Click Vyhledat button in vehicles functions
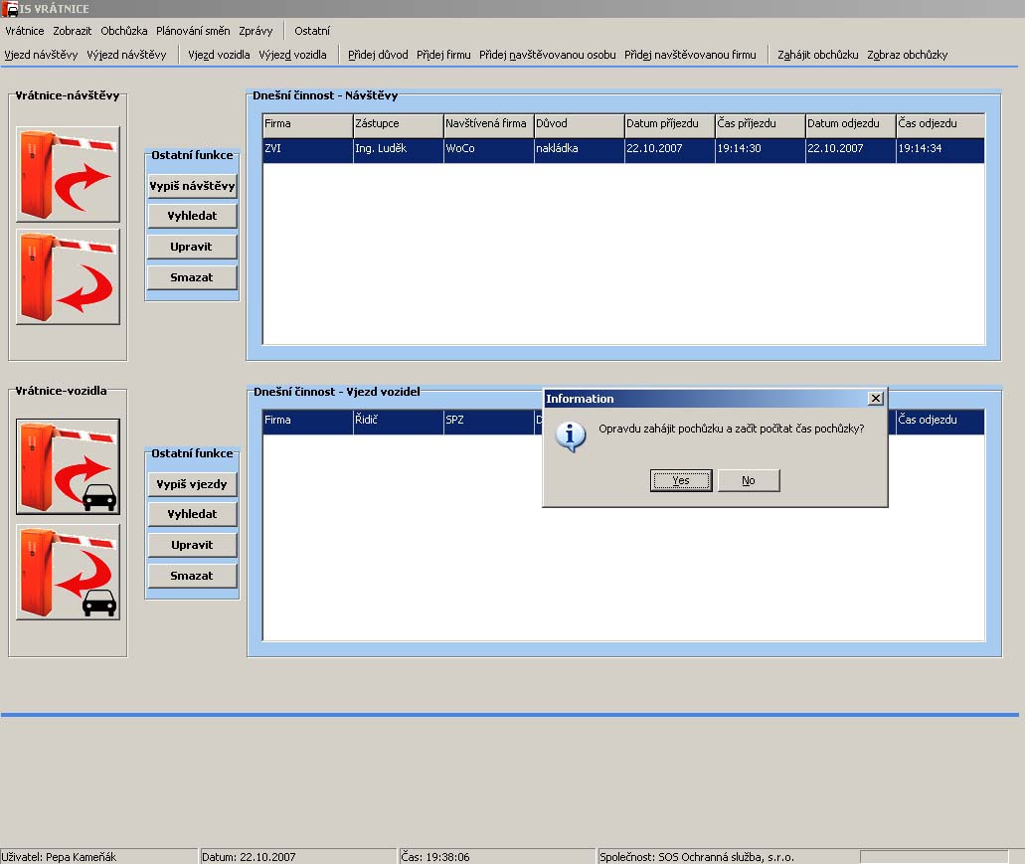The height and width of the screenshot is (864, 1025). [192, 514]
